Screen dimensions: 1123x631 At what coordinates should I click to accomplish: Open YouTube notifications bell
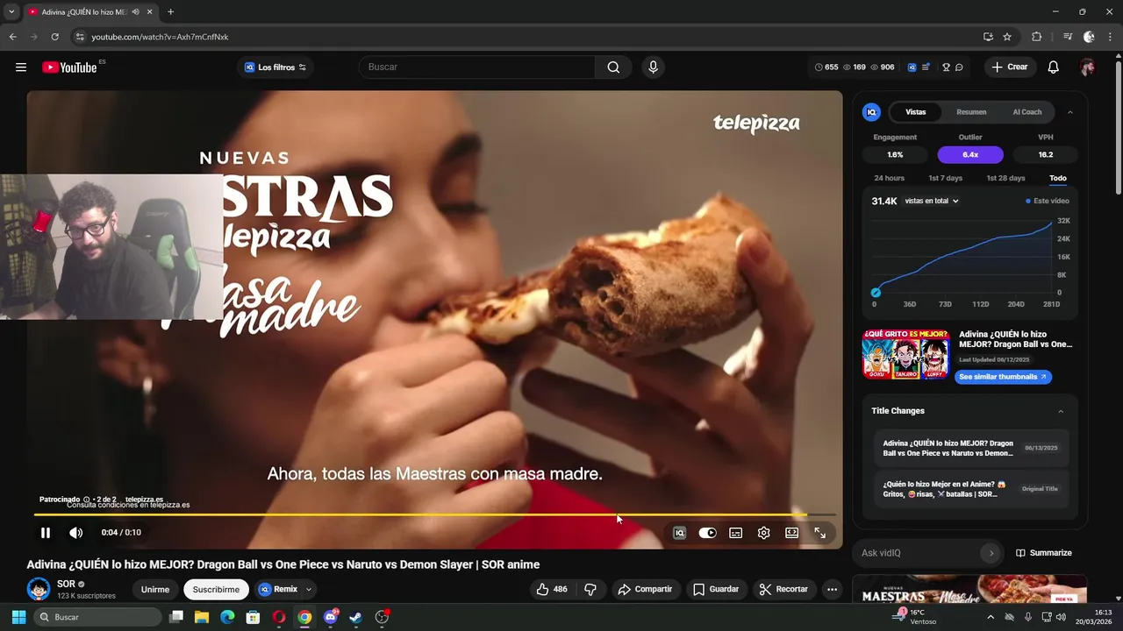tap(1054, 67)
